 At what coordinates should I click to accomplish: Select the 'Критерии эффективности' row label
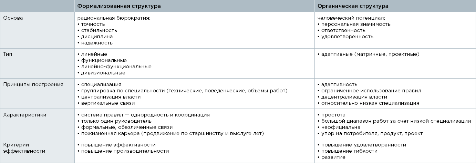24,148
